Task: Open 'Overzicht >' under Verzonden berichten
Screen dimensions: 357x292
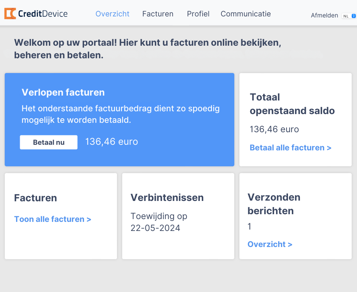Action: [270, 244]
